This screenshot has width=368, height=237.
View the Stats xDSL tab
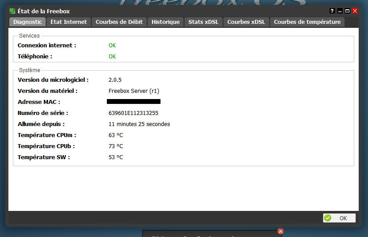[203, 22]
